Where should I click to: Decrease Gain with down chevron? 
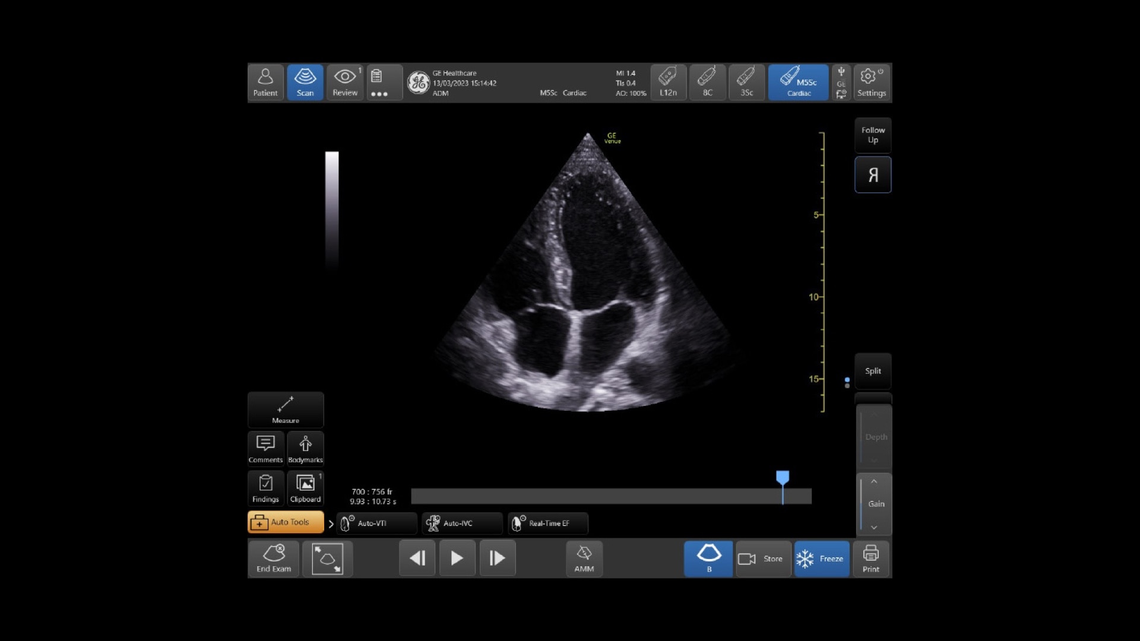(x=874, y=527)
